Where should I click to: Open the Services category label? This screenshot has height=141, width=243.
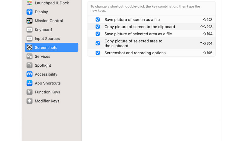click(43, 56)
